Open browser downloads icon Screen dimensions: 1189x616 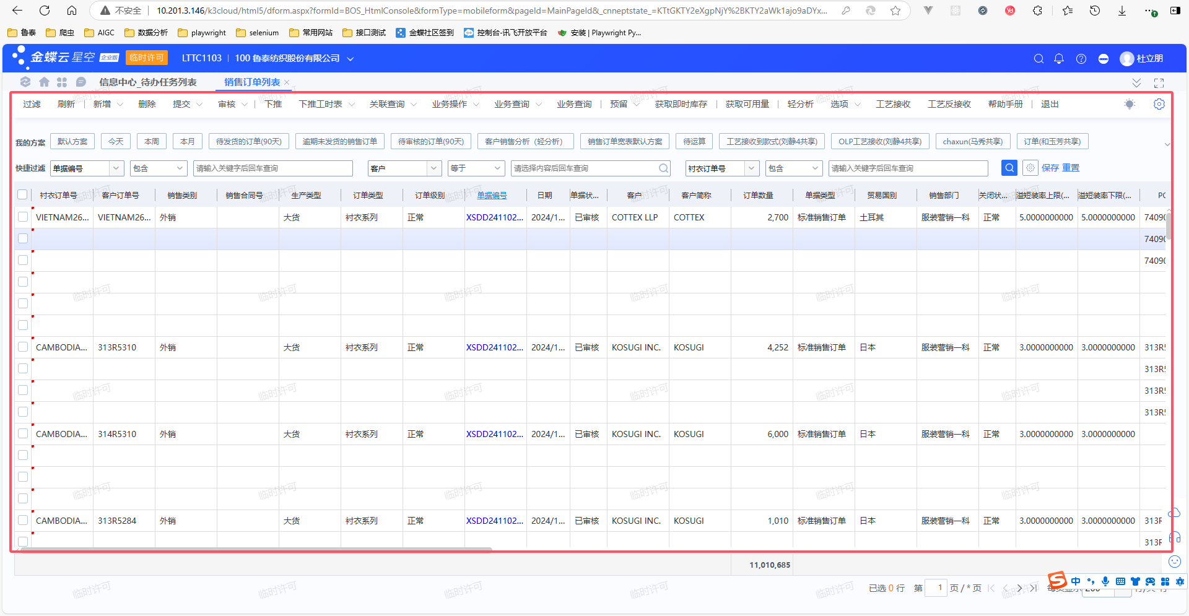tap(1121, 11)
